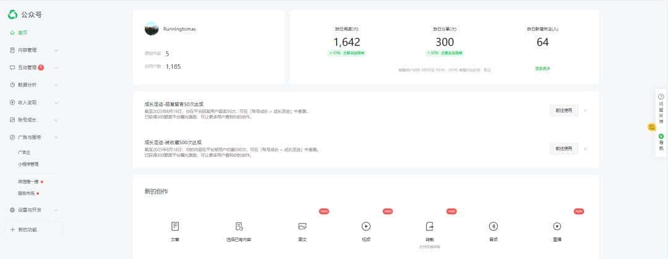Click the Runningtomas account avatar
668x259 pixels.
tap(152, 29)
